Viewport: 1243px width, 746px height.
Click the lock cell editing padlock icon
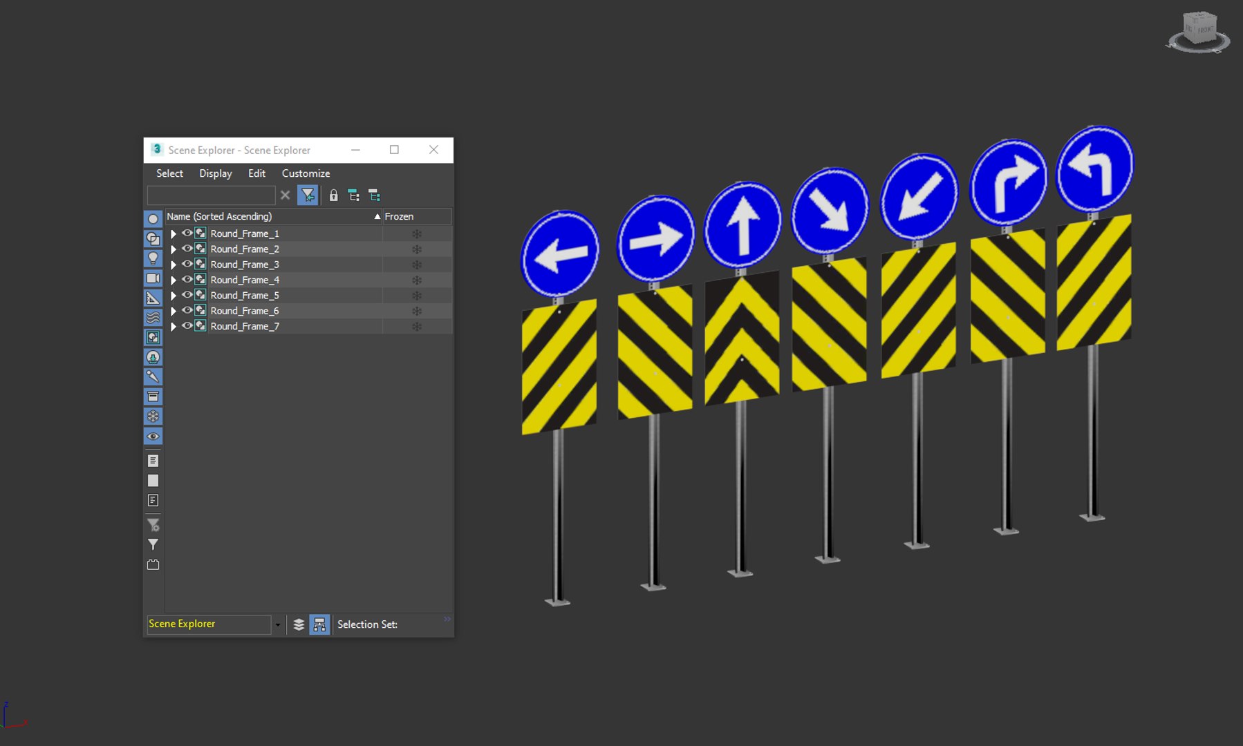pos(333,195)
